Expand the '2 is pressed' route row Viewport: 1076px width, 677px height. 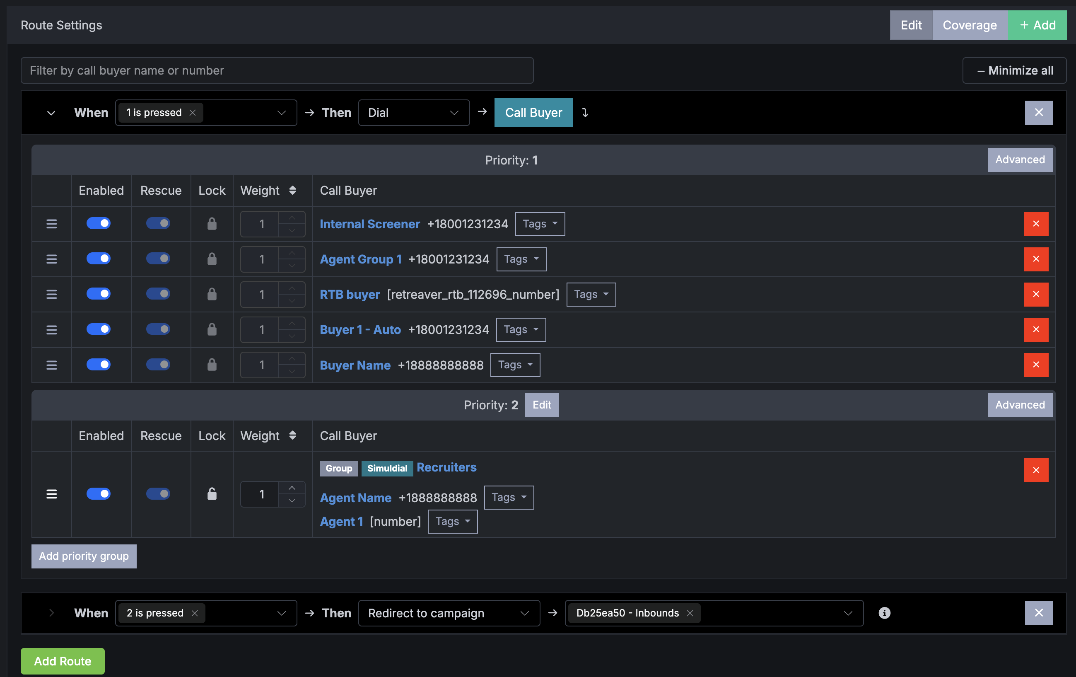click(x=51, y=613)
